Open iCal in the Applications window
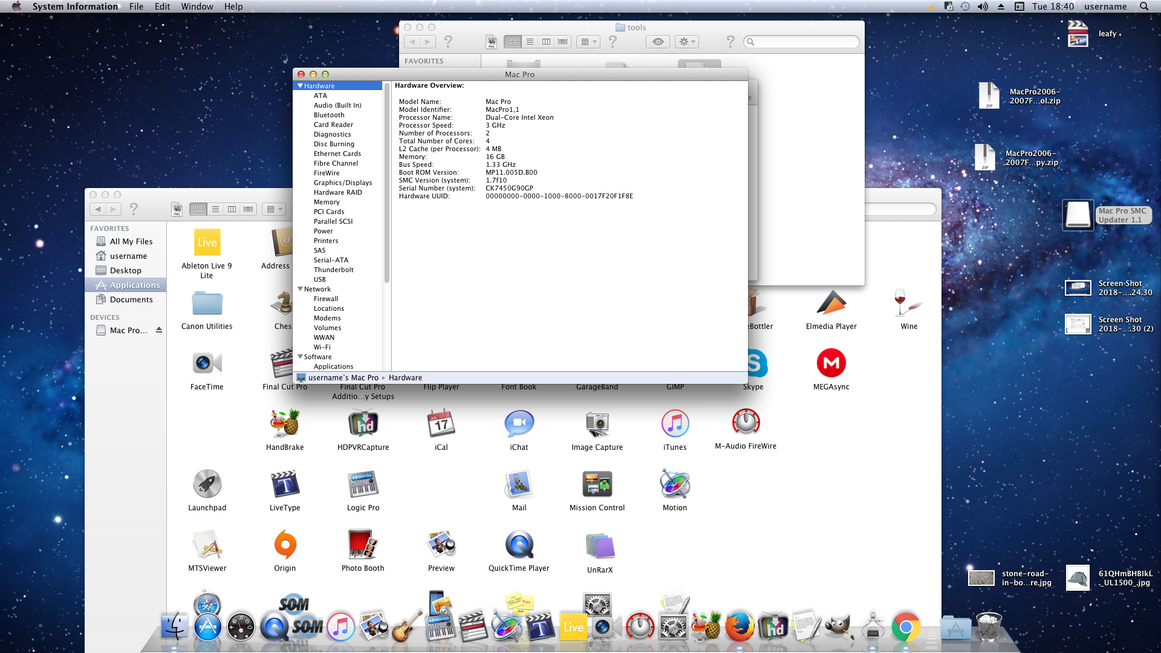The width and height of the screenshot is (1161, 653). click(x=441, y=423)
